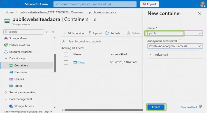Click the File shares icon
This screenshot has height=113, width=207.
[x=11, y=72]
